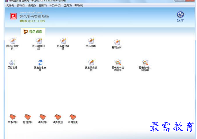Open the 读者类别 folder

coord(58,119)
